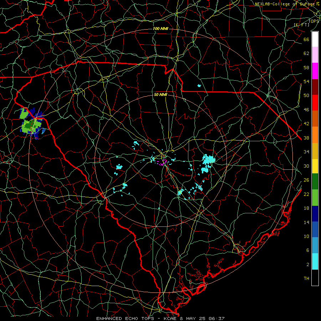Click the cyan legend swatch

click(315, 261)
